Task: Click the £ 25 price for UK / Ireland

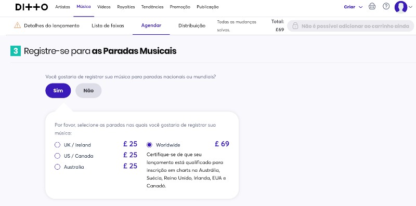Action: coord(131,144)
